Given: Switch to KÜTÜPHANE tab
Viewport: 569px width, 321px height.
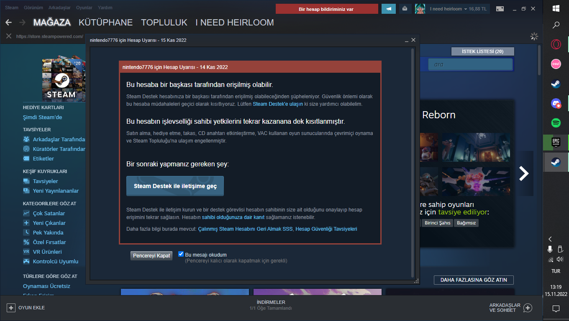Looking at the screenshot, I should coord(105,23).
